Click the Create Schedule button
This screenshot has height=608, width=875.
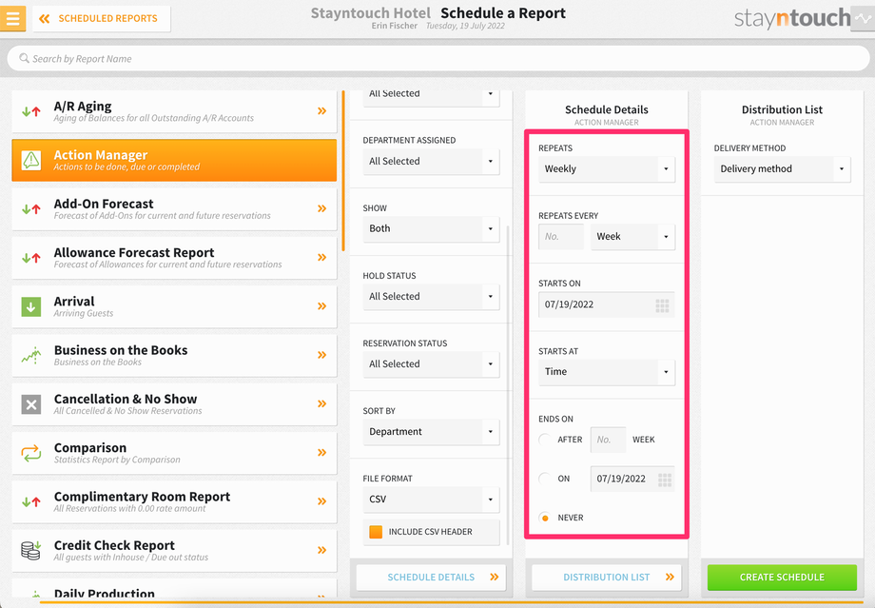[x=783, y=578]
